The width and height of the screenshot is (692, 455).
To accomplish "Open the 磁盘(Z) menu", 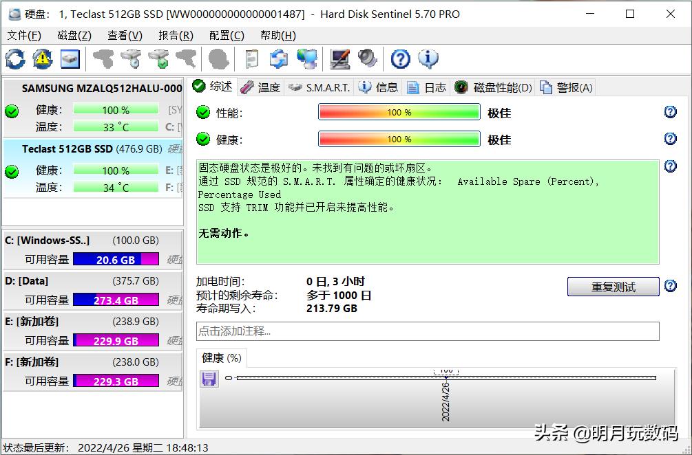I will [74, 35].
